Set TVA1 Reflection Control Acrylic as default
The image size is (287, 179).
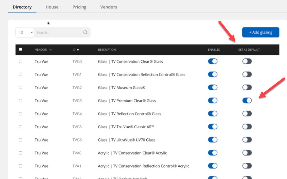(247, 166)
